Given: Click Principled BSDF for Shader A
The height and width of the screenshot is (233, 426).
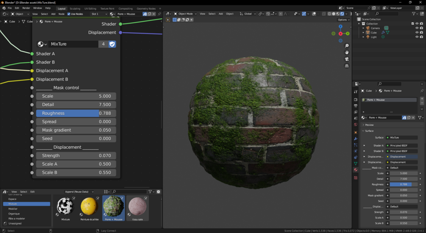Looking at the screenshot, I should tap(402, 146).
